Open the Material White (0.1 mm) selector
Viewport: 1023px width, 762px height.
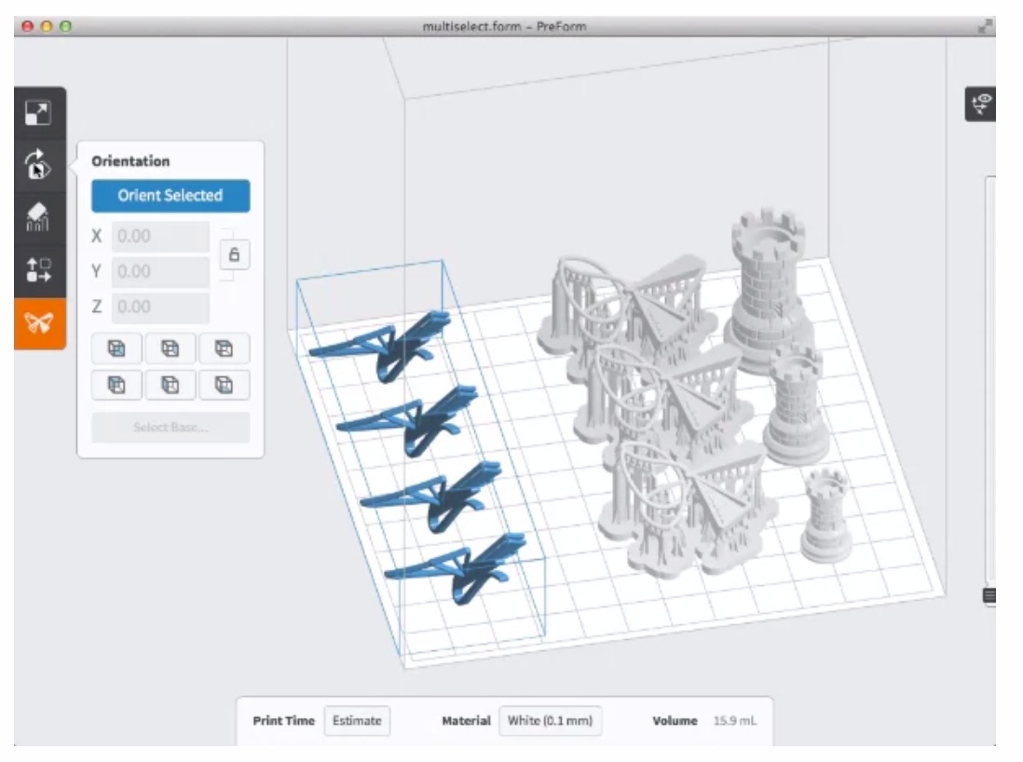pos(550,721)
